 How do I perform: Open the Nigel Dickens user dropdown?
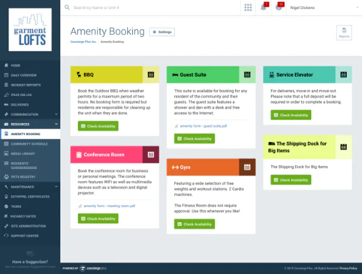324,8
